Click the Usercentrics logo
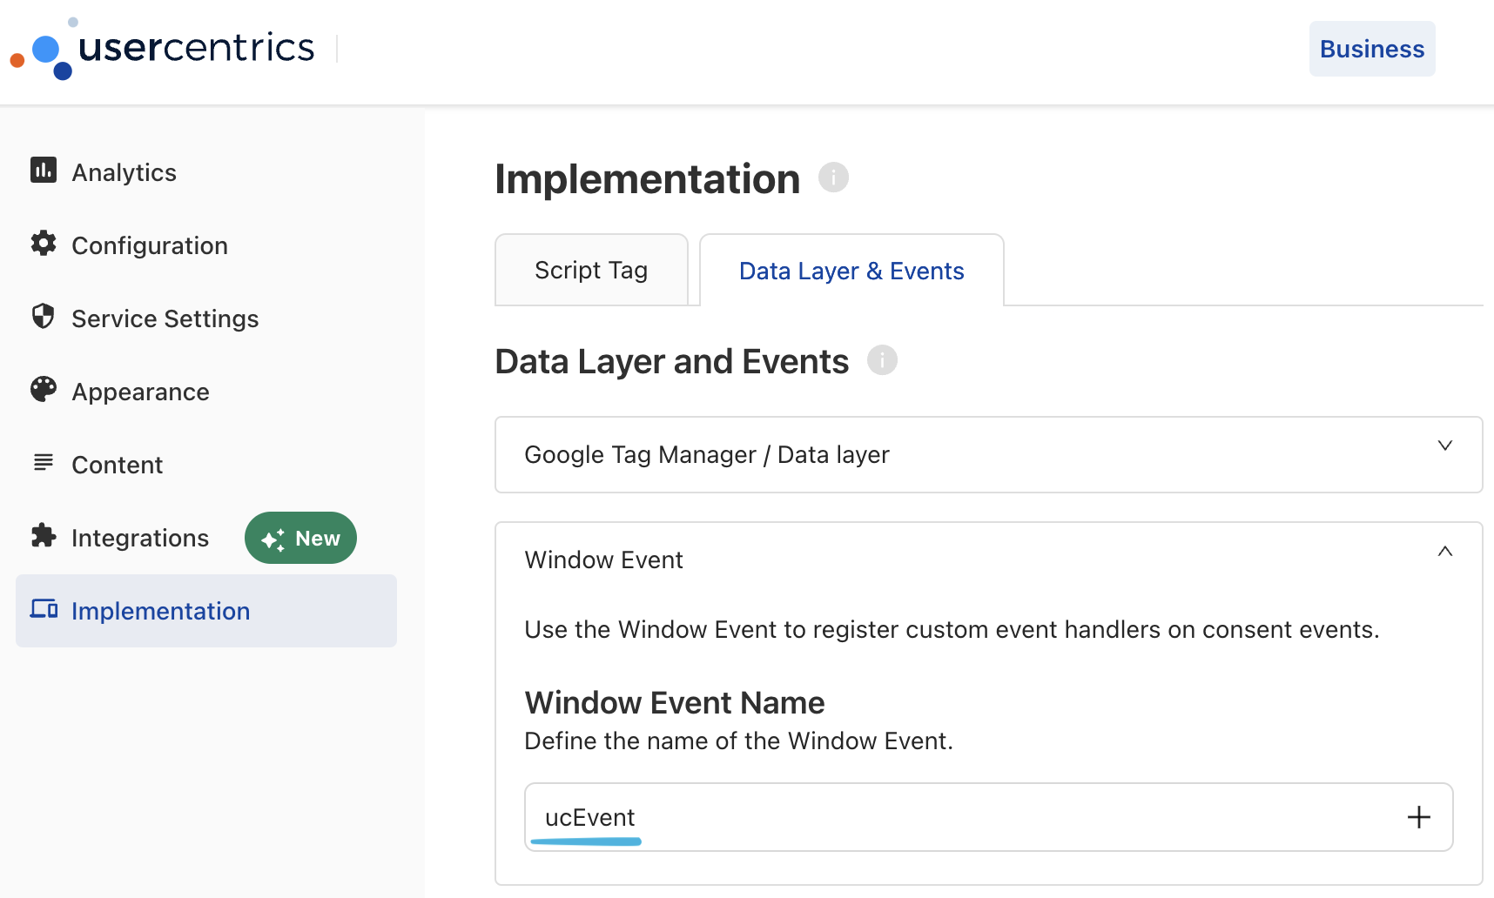 click(x=161, y=49)
